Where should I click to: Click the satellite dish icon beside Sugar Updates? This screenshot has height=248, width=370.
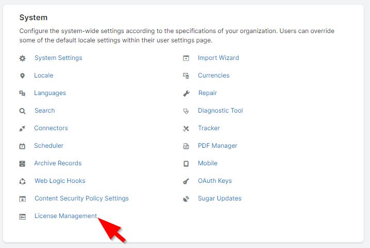186,199
